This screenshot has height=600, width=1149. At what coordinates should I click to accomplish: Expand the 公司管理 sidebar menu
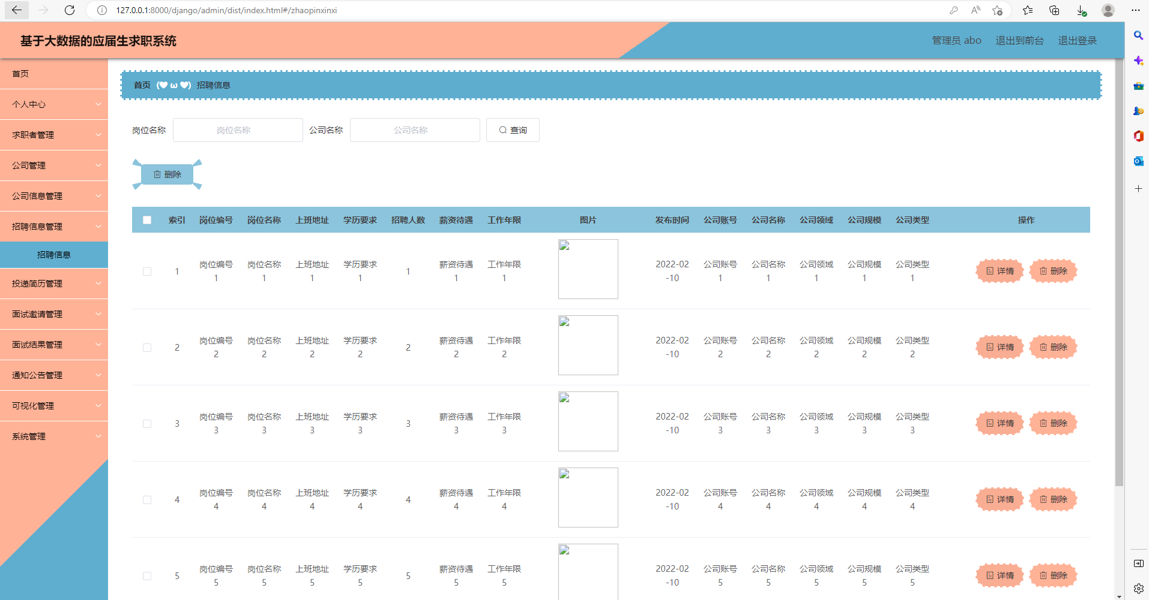tap(54, 165)
